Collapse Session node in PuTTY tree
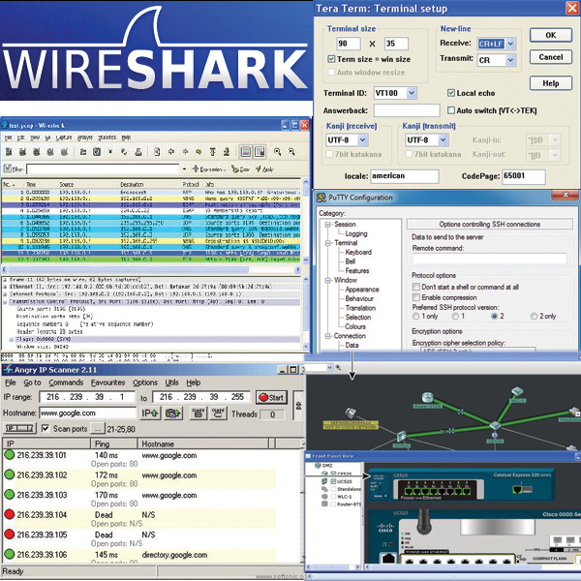This screenshot has height=581, width=581. (328, 225)
